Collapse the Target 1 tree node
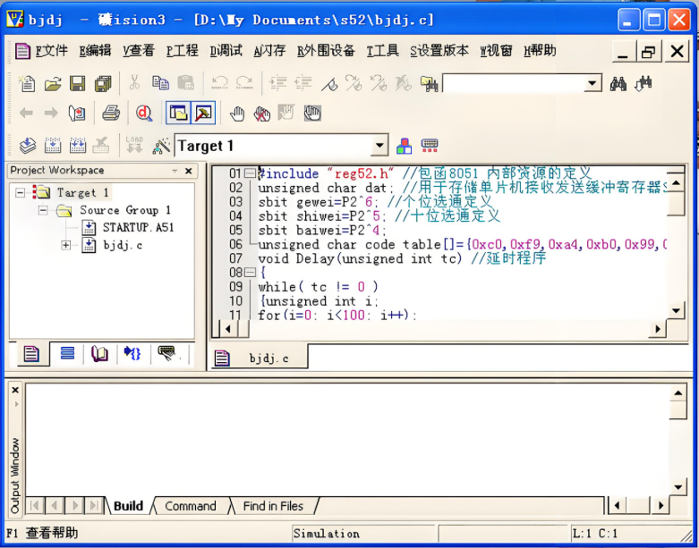Screen dimensions: 699x548 pos(20,193)
